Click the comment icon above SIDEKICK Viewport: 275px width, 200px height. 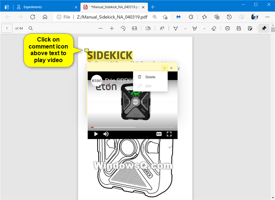pos(87,51)
